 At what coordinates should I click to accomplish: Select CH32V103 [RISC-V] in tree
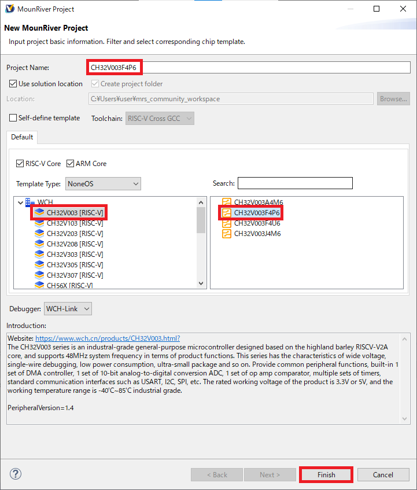point(75,223)
